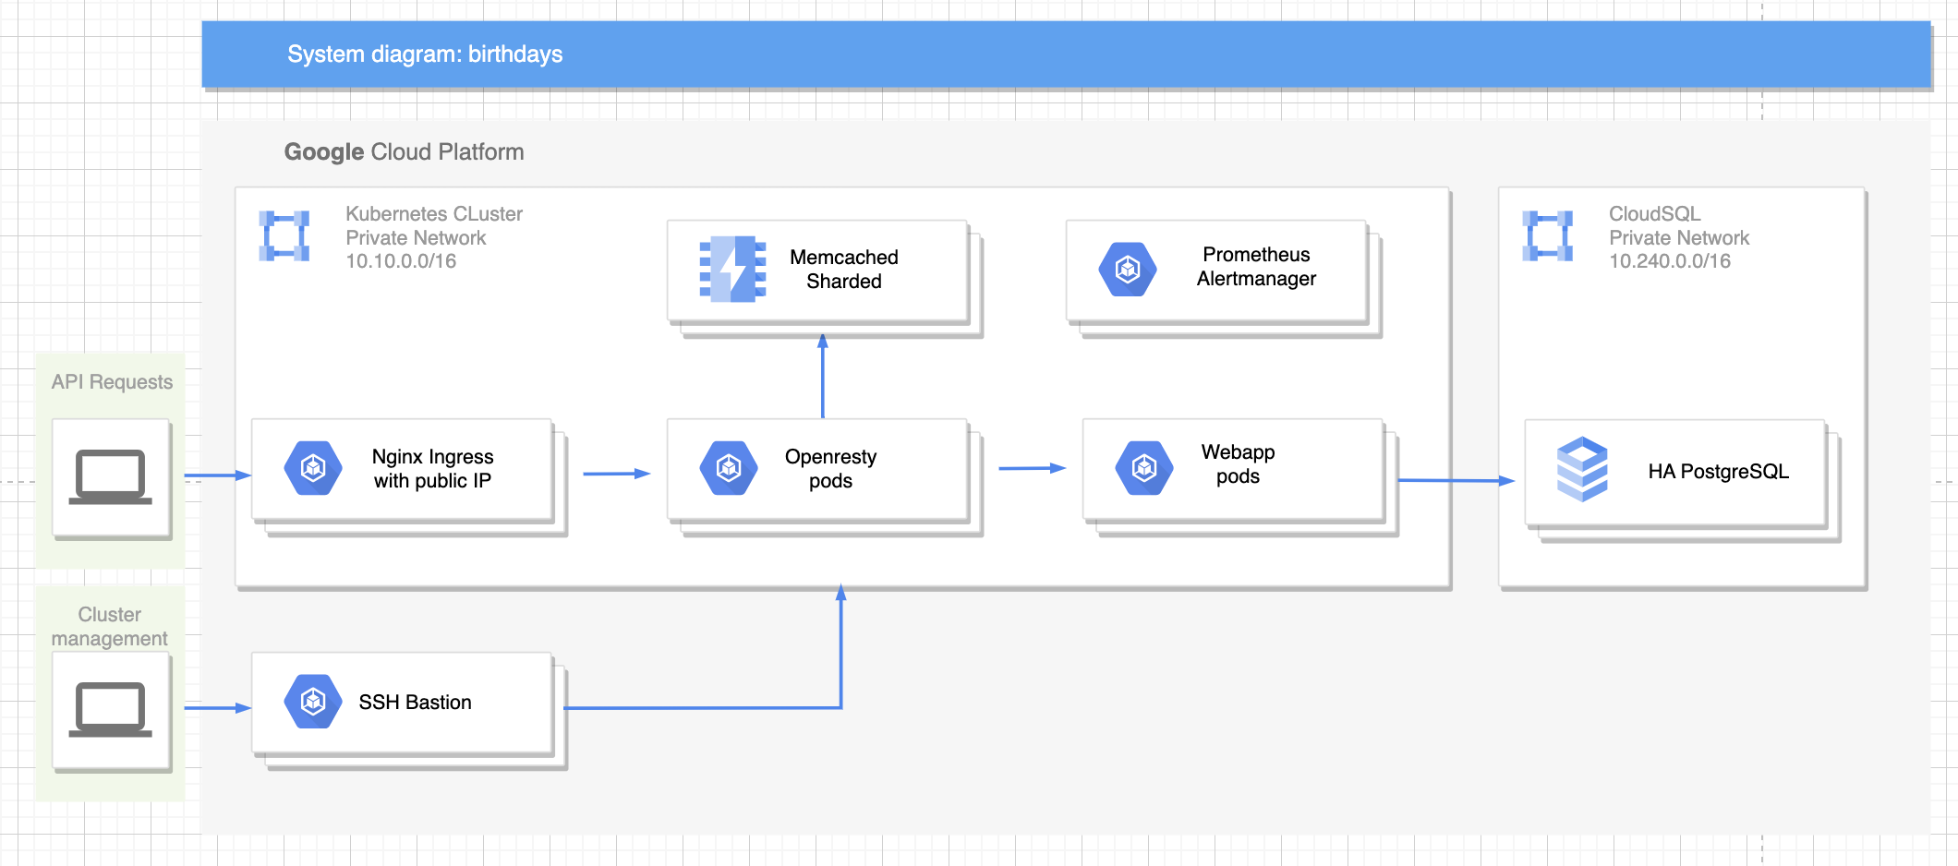Select the Webapp pods hexagon icon

click(x=1144, y=468)
